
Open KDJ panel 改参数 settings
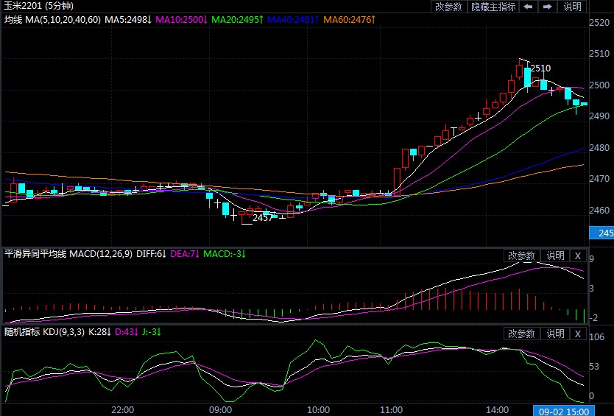521,334
